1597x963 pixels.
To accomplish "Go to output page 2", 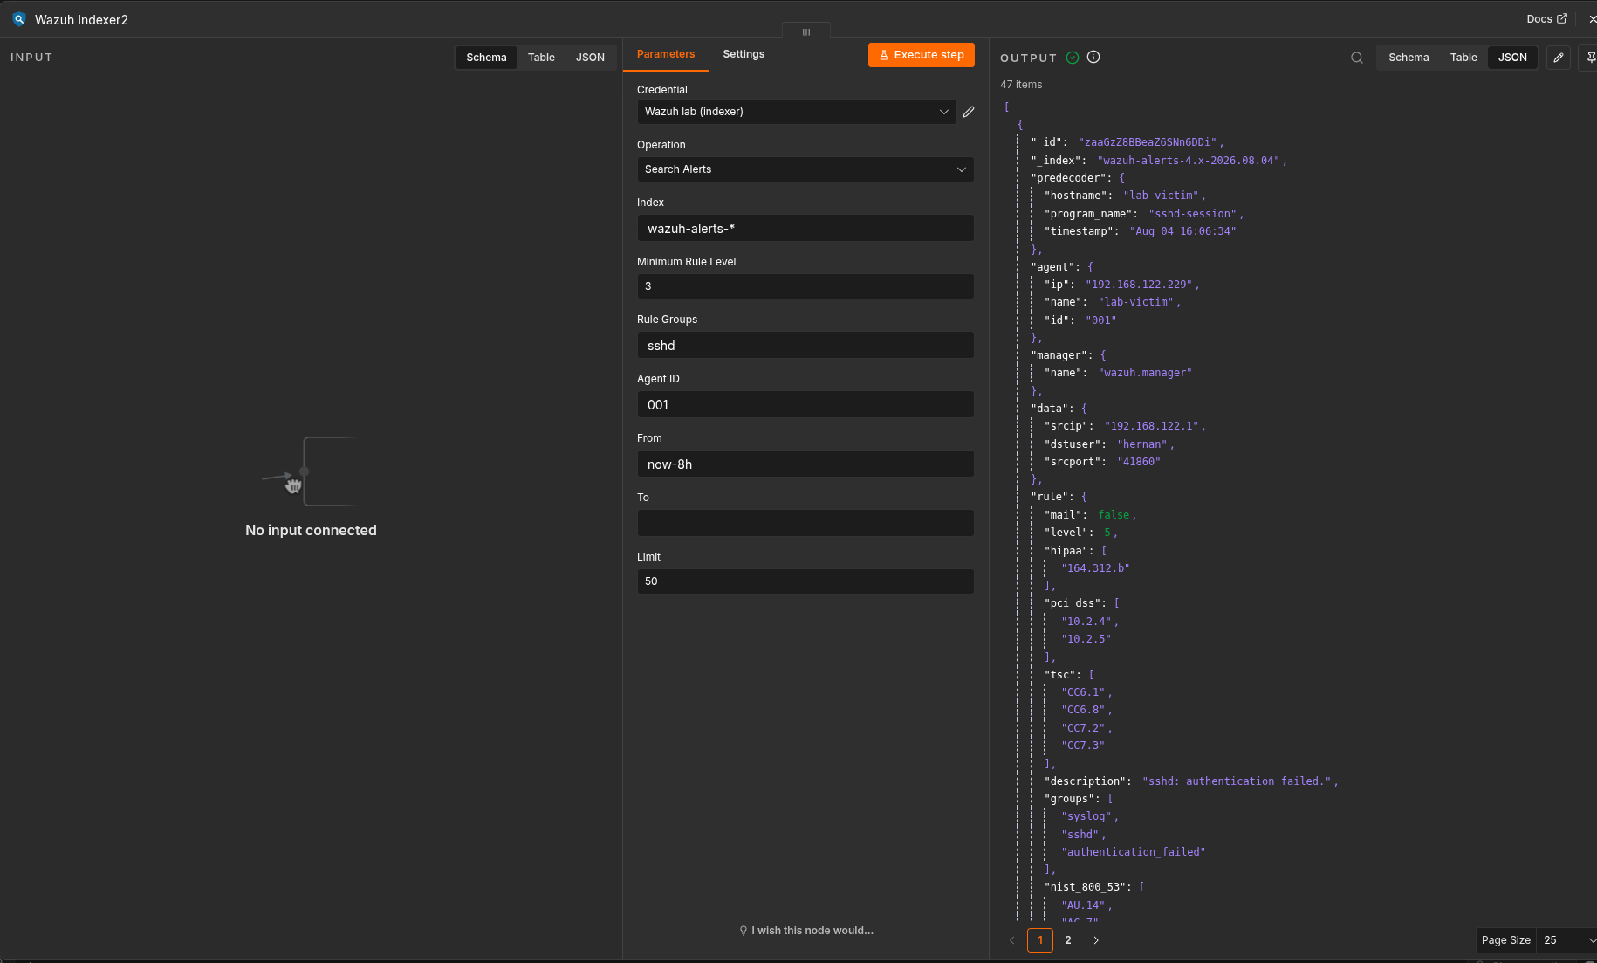I will click(x=1068, y=940).
